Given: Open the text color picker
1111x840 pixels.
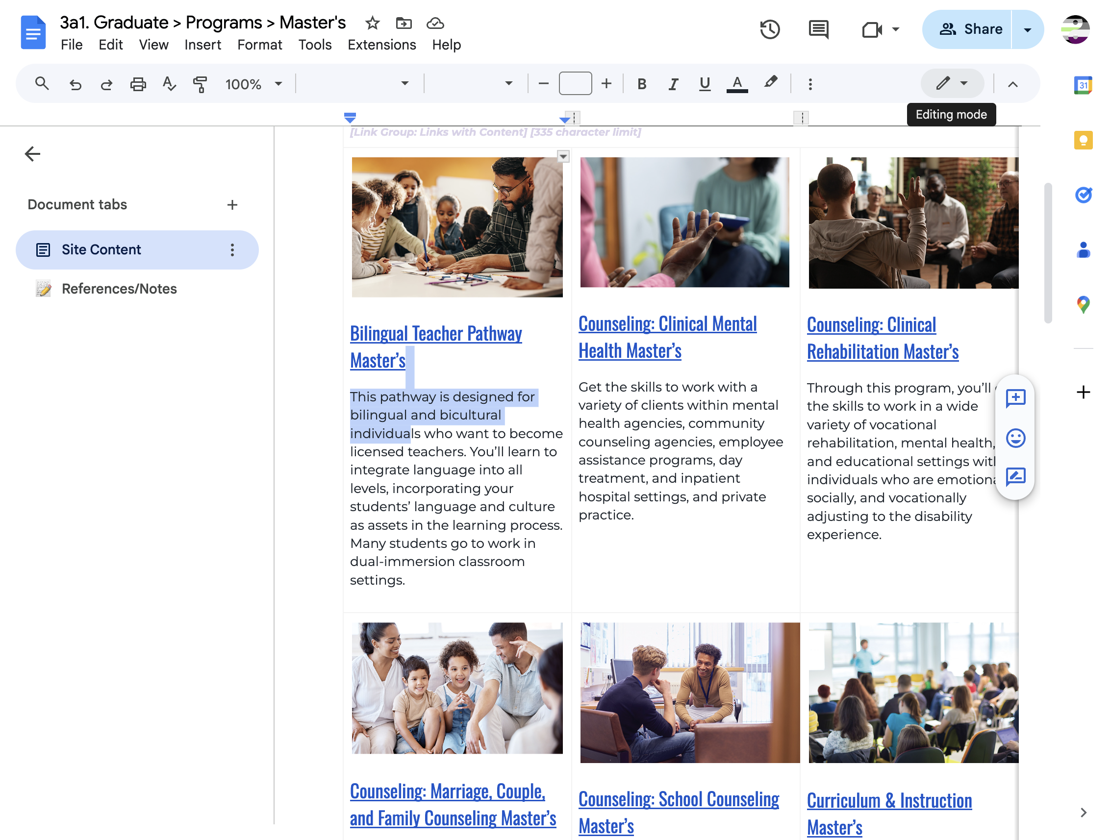Looking at the screenshot, I should (x=737, y=84).
